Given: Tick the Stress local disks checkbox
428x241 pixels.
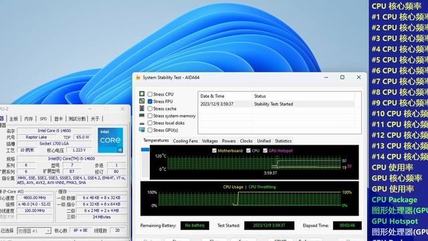Looking at the screenshot, I should coord(150,123).
